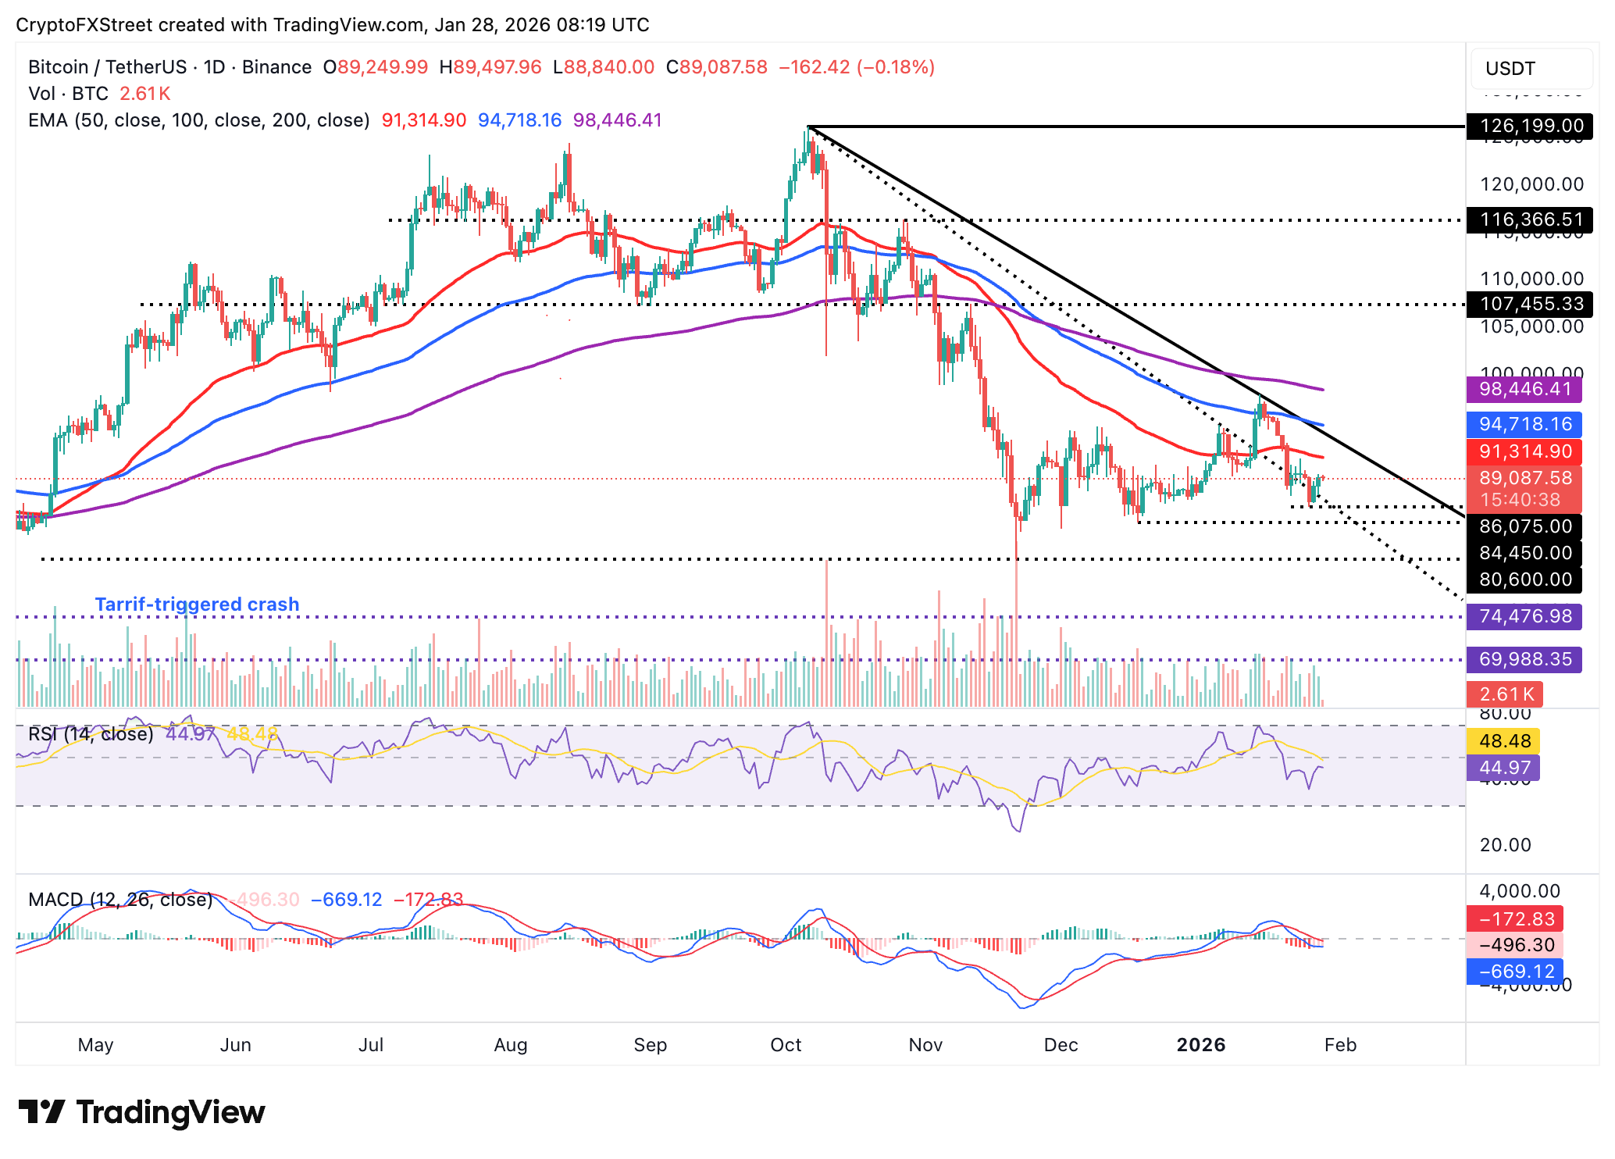Click the RSI (14, close) indicator legend
Screen dimensions: 1615x1159
[91, 734]
